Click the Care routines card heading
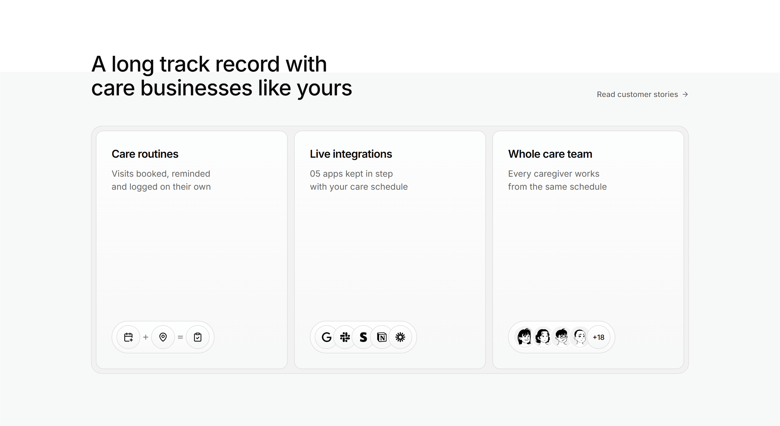The image size is (780, 426). (145, 154)
